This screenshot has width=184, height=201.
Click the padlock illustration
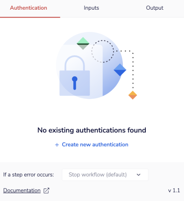point(75,75)
